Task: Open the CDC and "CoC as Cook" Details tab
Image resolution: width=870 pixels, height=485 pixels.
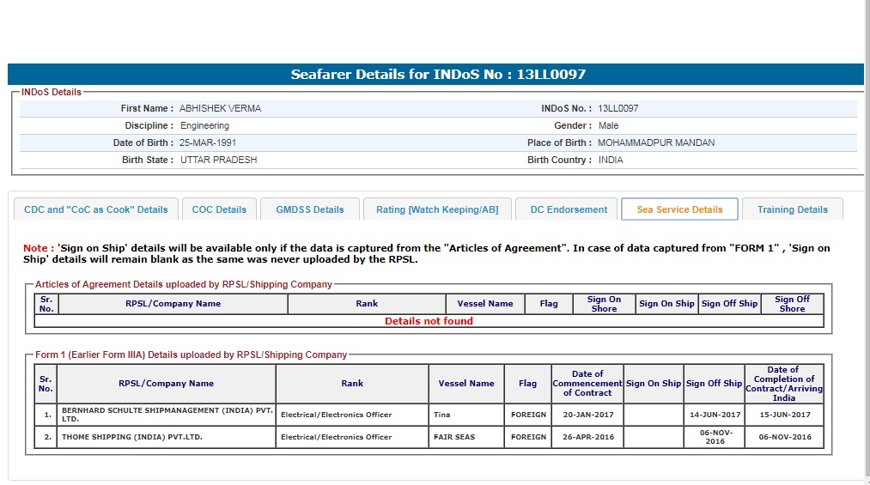Action: [96, 209]
